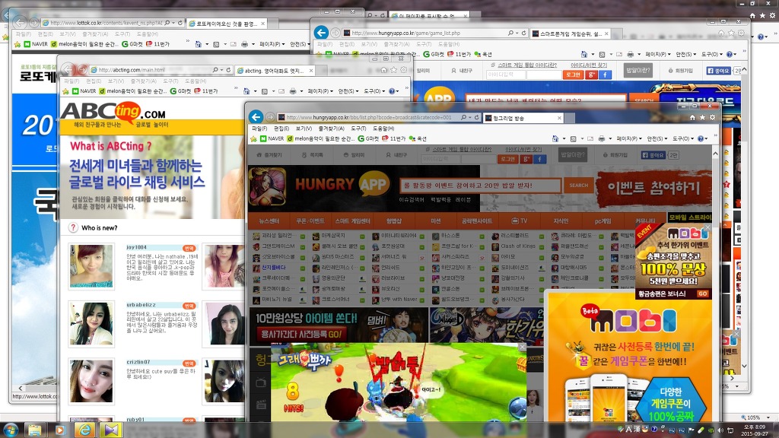Click 로그인 button in front HungryApp page
Viewport: 779px width, 438px height.
[507, 159]
